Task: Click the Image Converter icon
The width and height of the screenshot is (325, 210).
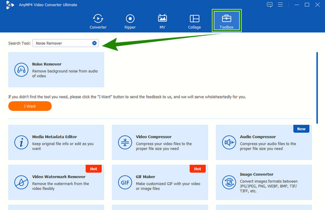Action: pos(229,182)
